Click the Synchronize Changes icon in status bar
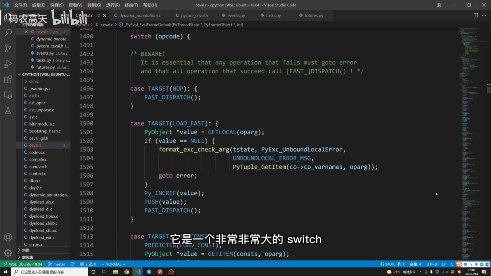The width and height of the screenshot is (491, 276). point(72,264)
